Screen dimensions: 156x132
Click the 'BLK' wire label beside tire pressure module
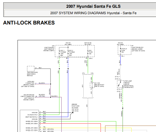pyautogui.click(x=40, y=68)
